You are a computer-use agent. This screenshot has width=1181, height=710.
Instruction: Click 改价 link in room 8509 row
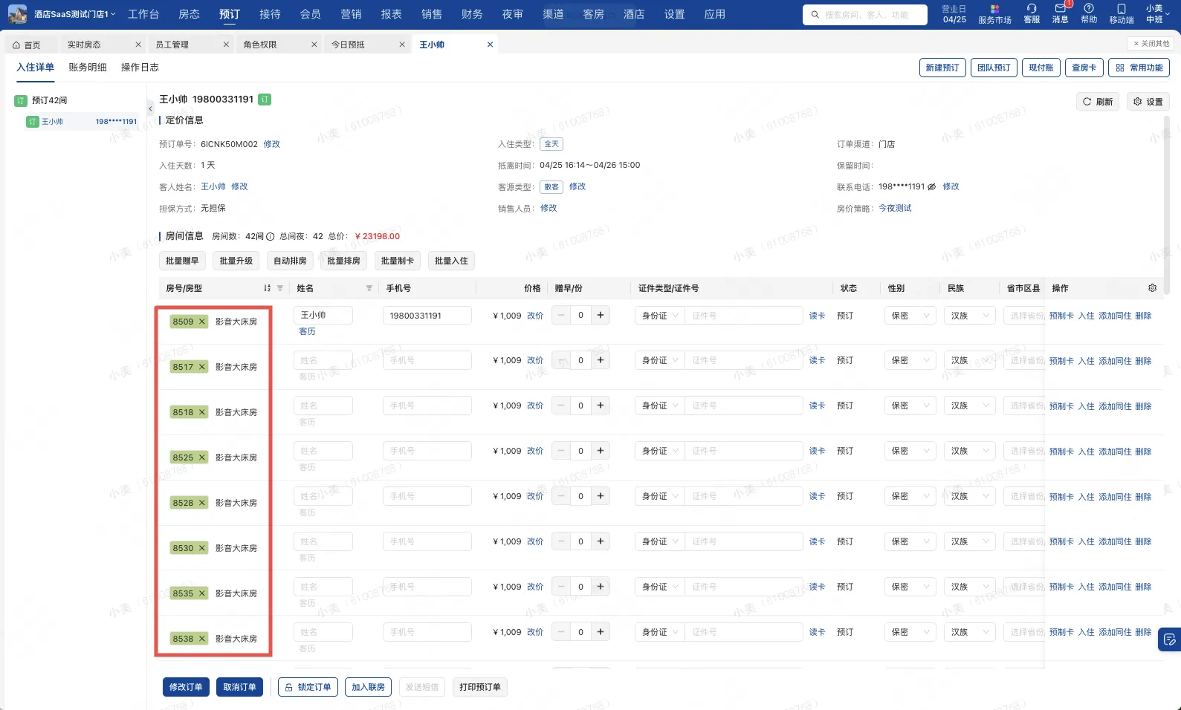click(x=535, y=316)
